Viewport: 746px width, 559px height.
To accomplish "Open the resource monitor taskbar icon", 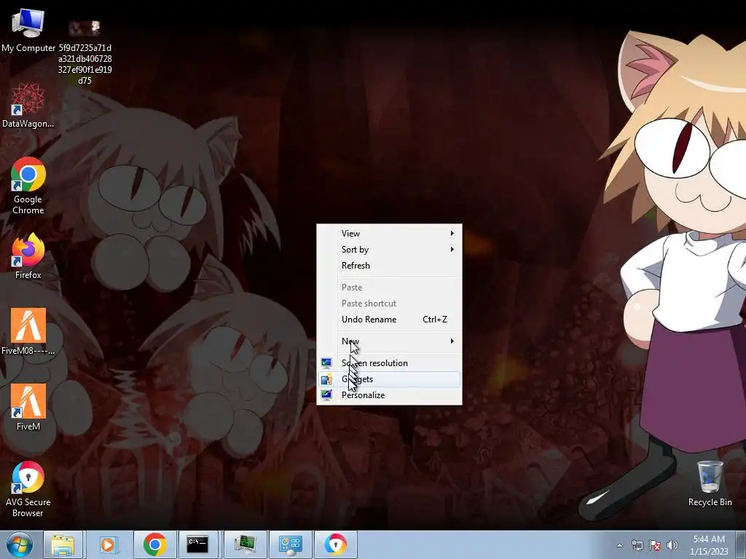I will pos(245,544).
